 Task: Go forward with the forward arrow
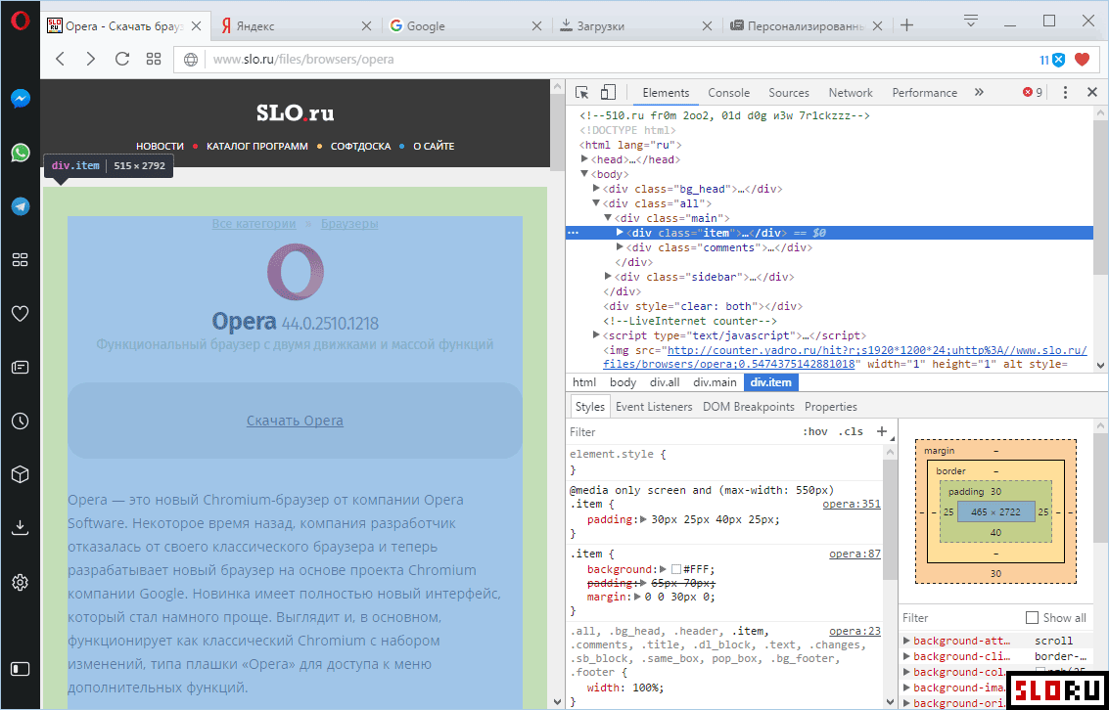(90, 59)
